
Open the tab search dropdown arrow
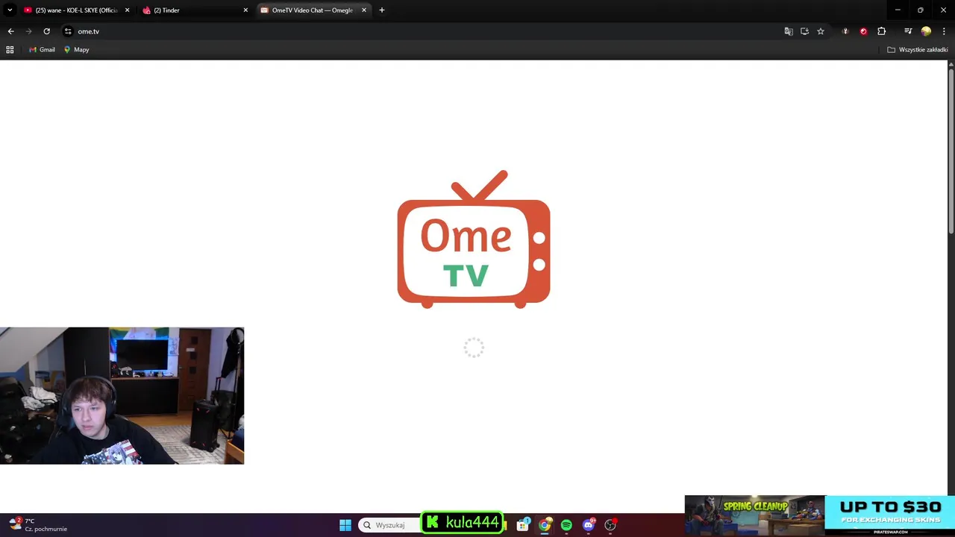10,10
